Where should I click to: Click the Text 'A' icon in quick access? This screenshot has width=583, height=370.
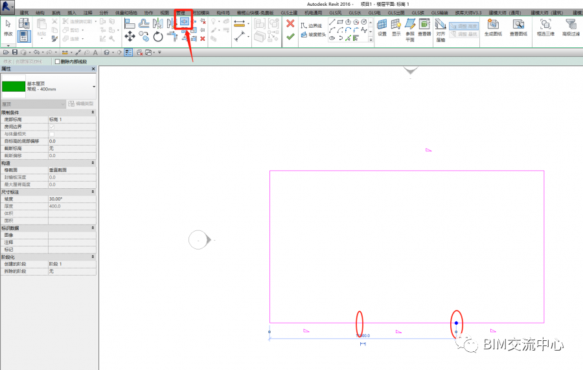(95, 52)
